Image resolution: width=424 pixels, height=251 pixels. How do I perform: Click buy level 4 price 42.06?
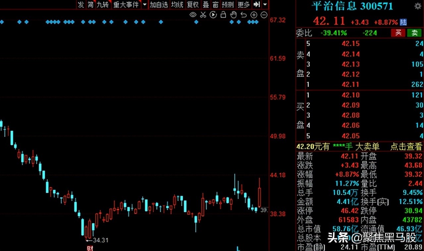350,125
